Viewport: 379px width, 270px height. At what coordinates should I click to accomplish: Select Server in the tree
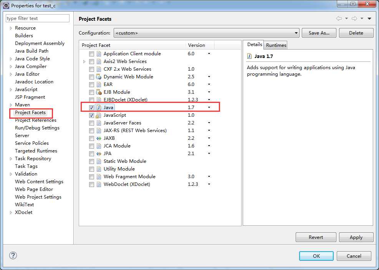[22, 136]
